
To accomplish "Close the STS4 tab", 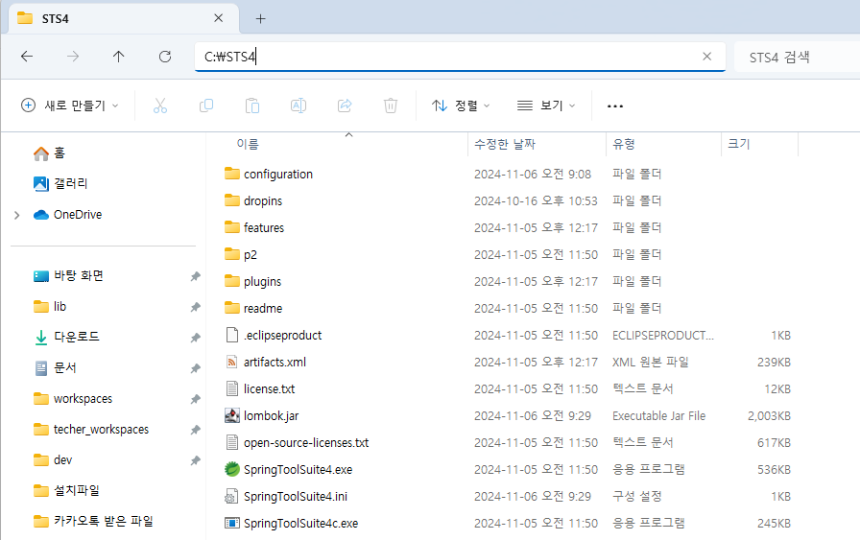I will pos(218,18).
